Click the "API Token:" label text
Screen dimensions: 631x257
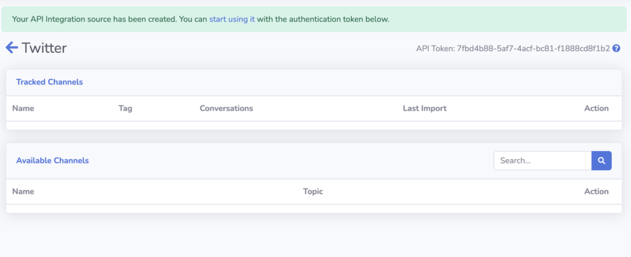click(436, 49)
